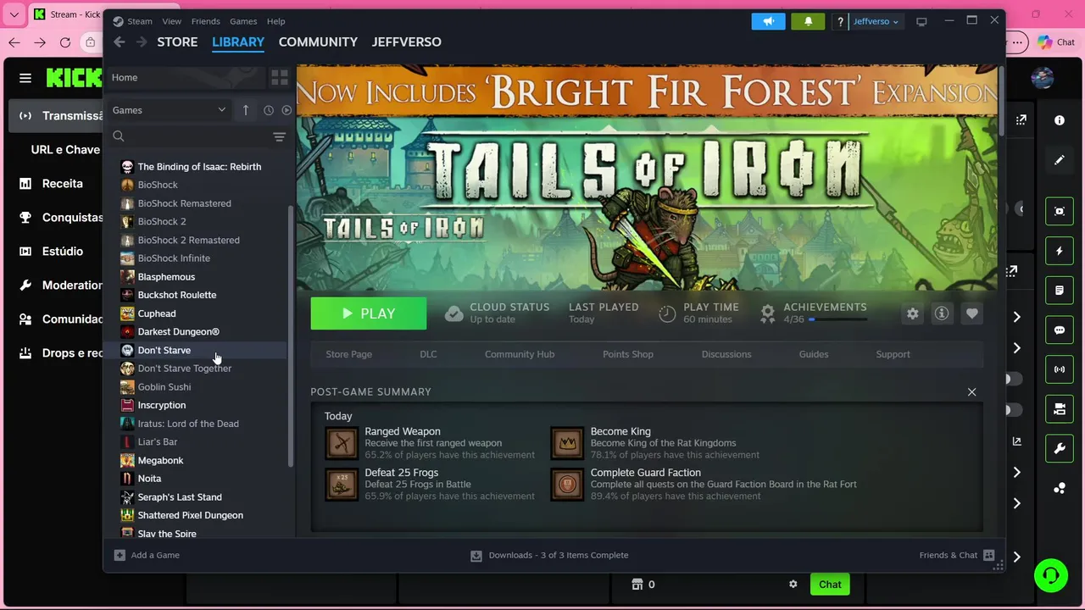The image size is (1085, 610).
Task: Click Add a Game button
Action: (x=147, y=555)
